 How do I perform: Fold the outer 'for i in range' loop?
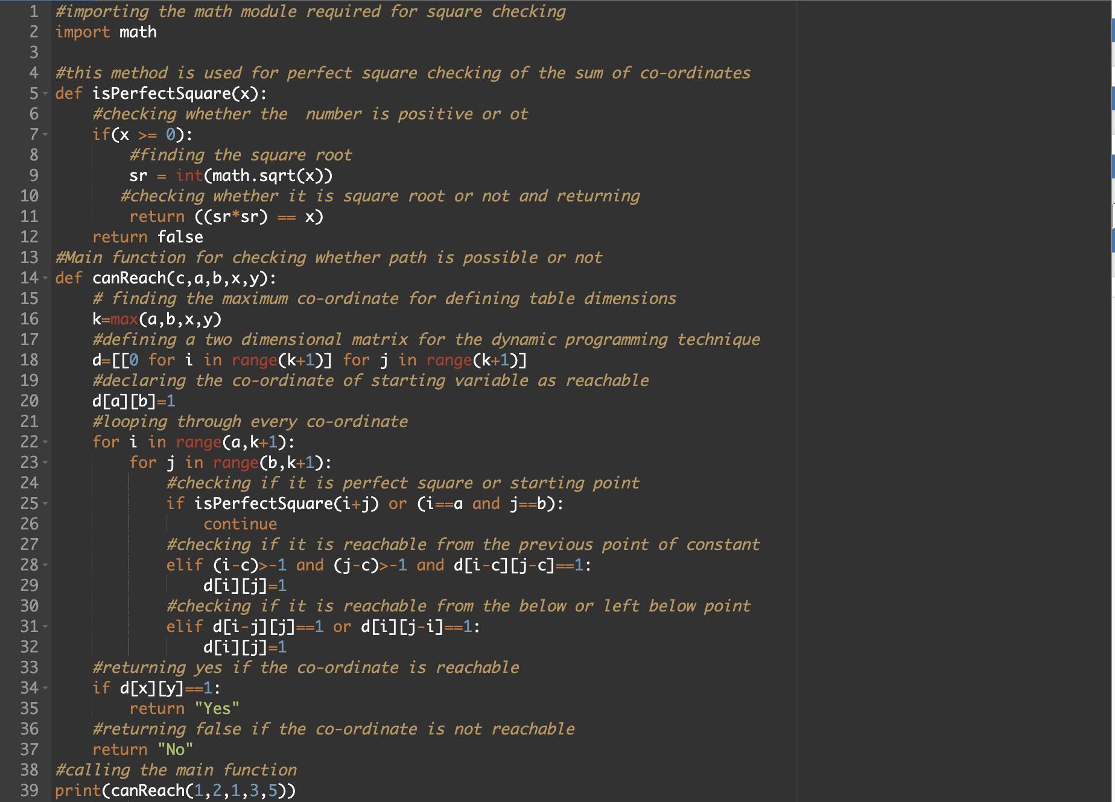point(45,443)
